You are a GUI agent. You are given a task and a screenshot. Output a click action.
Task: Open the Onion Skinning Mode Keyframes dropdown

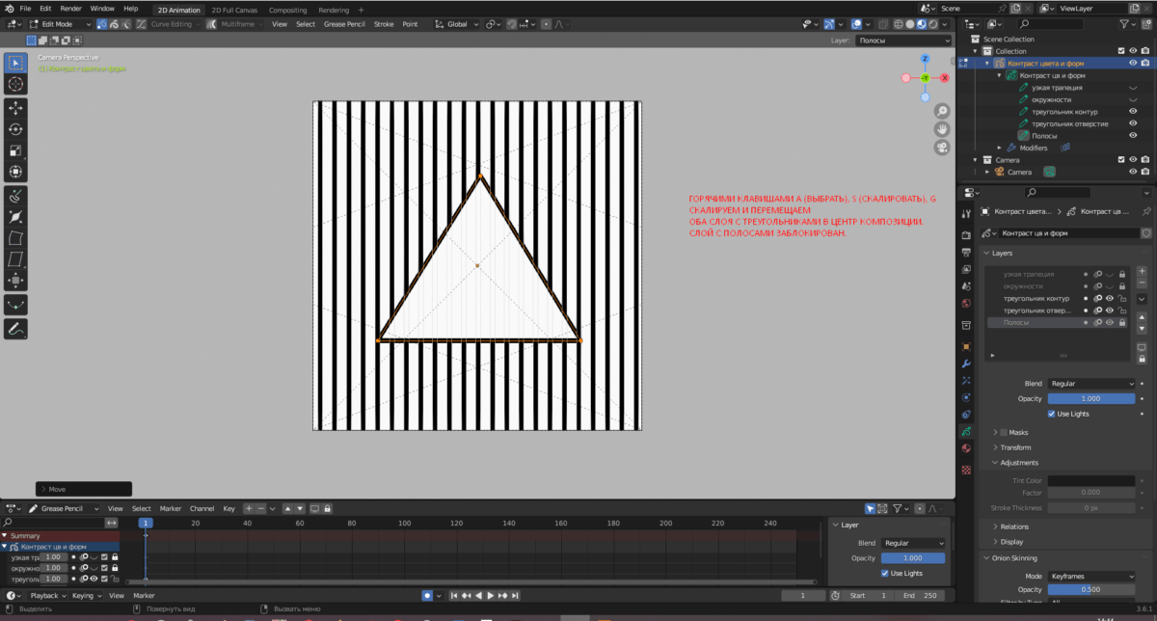pyautogui.click(x=1092, y=576)
